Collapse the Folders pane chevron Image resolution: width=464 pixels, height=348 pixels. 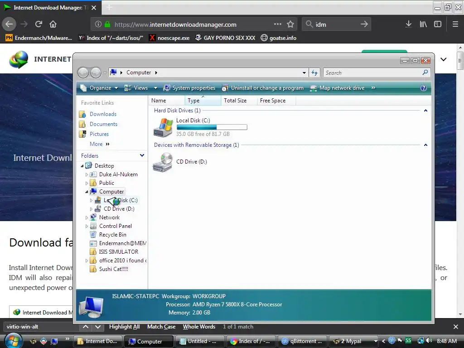pyautogui.click(x=142, y=156)
